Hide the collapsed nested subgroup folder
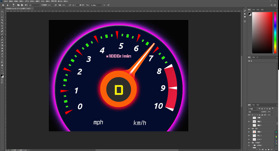 249,145
